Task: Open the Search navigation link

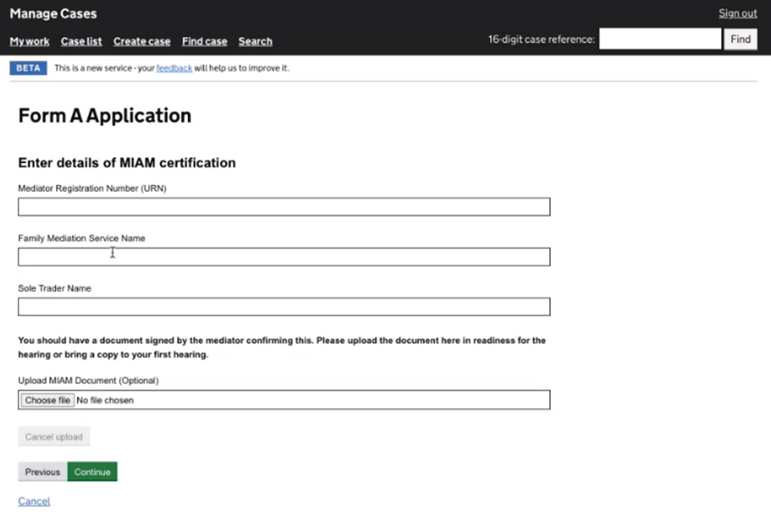Action: [x=255, y=42]
